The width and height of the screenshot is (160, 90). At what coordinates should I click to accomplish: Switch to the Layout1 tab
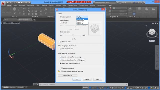coord(13,87)
